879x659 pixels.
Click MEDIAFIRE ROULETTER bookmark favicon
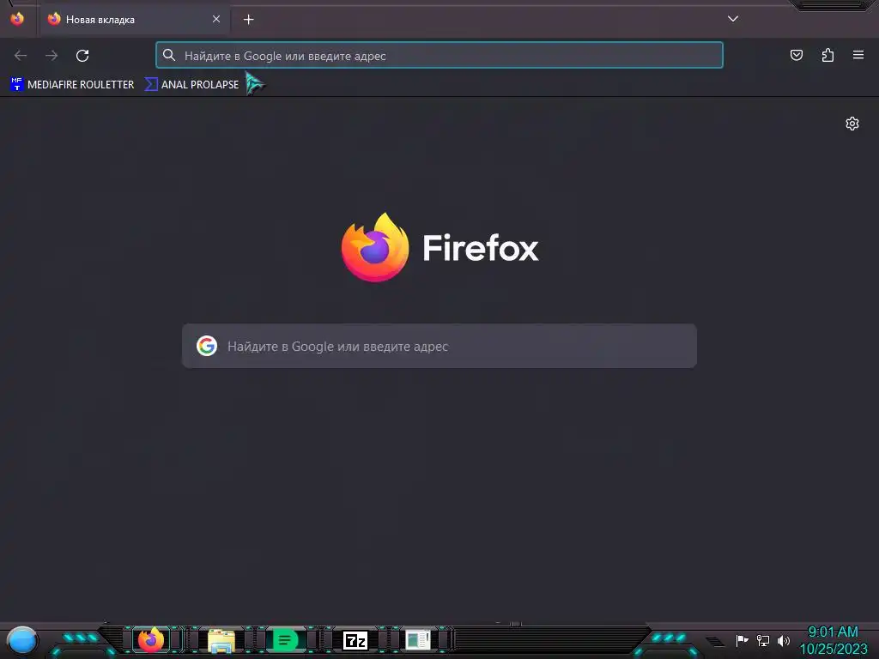(17, 85)
